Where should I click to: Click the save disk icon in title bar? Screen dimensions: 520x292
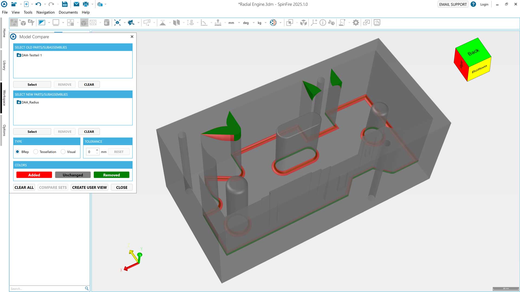tap(64, 4)
